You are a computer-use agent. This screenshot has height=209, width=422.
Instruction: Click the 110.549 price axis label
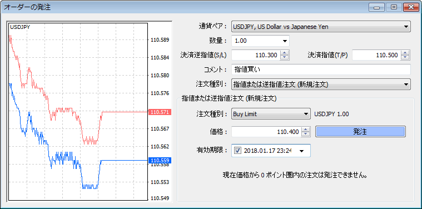[x=160, y=198]
